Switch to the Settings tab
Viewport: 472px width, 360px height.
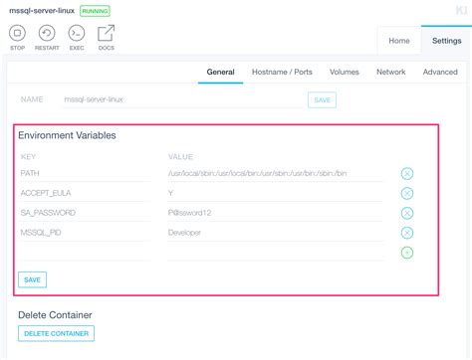(446, 41)
